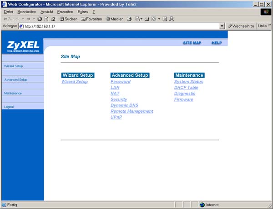Image resolution: width=273 pixels, height=209 pixels.
Task: Click Logout in the left sidebar
Action: tap(9, 107)
